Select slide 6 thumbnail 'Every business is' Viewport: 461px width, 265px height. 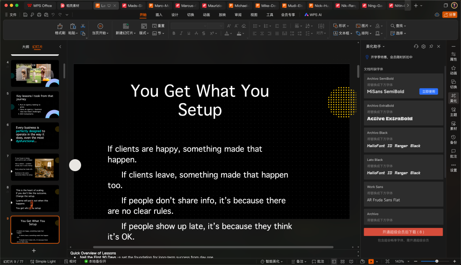coord(35,136)
